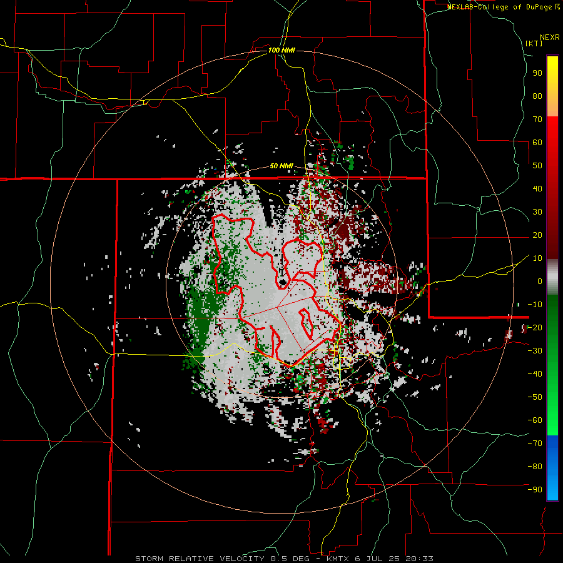Click the NEXR label above the color bar
Screen dimensions: 563x563
[550, 38]
